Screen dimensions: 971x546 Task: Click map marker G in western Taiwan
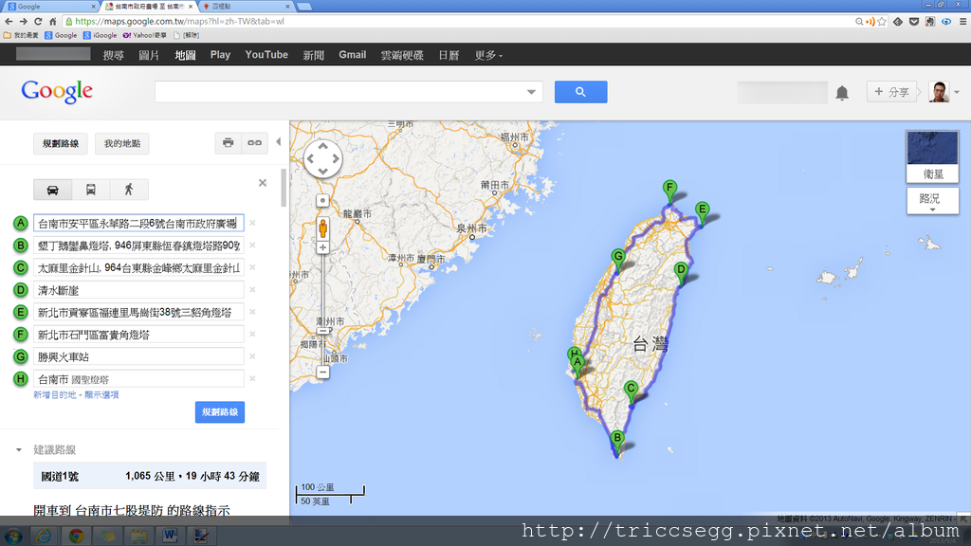tap(618, 260)
